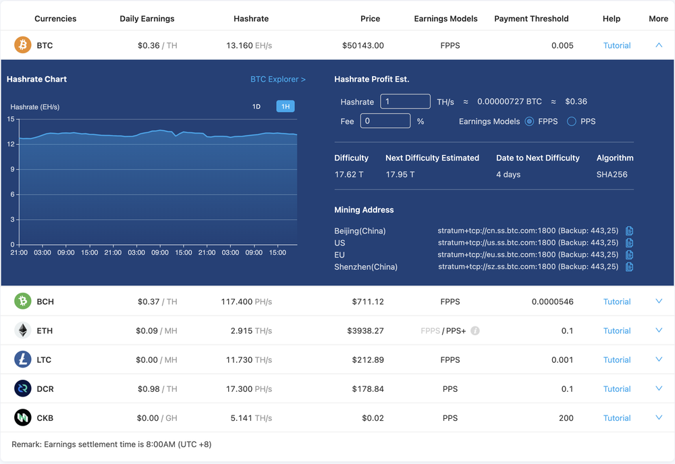
Task: Open the More menu
Action: coord(657,18)
